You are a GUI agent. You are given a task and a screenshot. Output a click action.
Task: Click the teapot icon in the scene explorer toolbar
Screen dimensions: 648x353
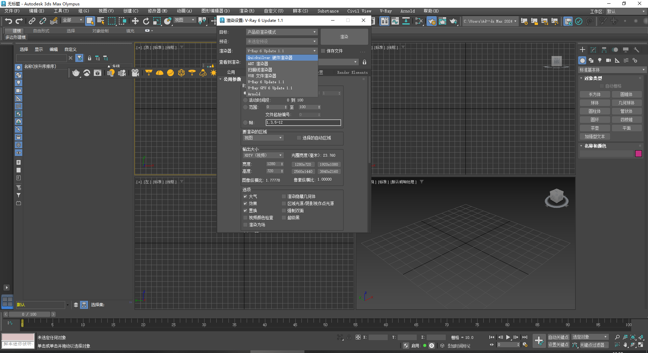coord(76,74)
